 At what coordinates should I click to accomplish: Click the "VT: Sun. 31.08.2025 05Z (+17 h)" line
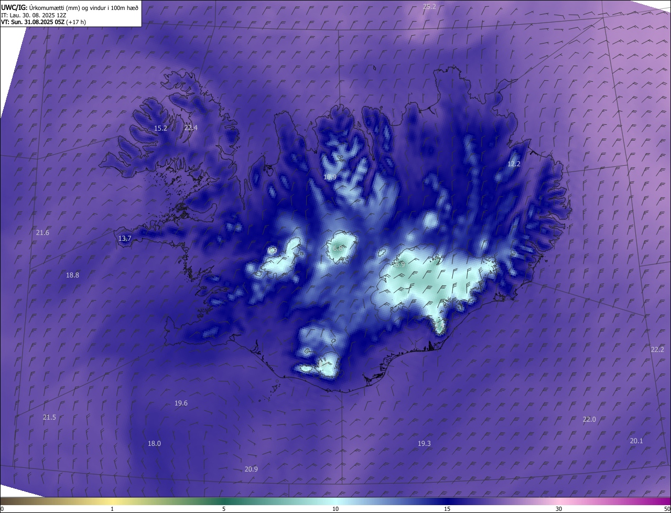[44, 22]
